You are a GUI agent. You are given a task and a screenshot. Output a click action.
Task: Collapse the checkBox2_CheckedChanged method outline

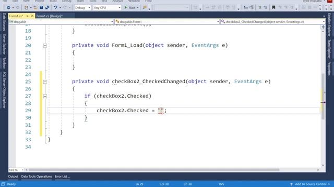click(45, 82)
